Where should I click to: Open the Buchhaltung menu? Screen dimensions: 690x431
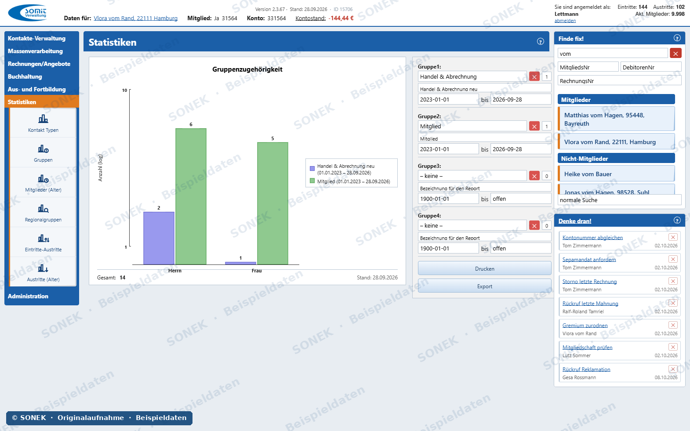42,76
